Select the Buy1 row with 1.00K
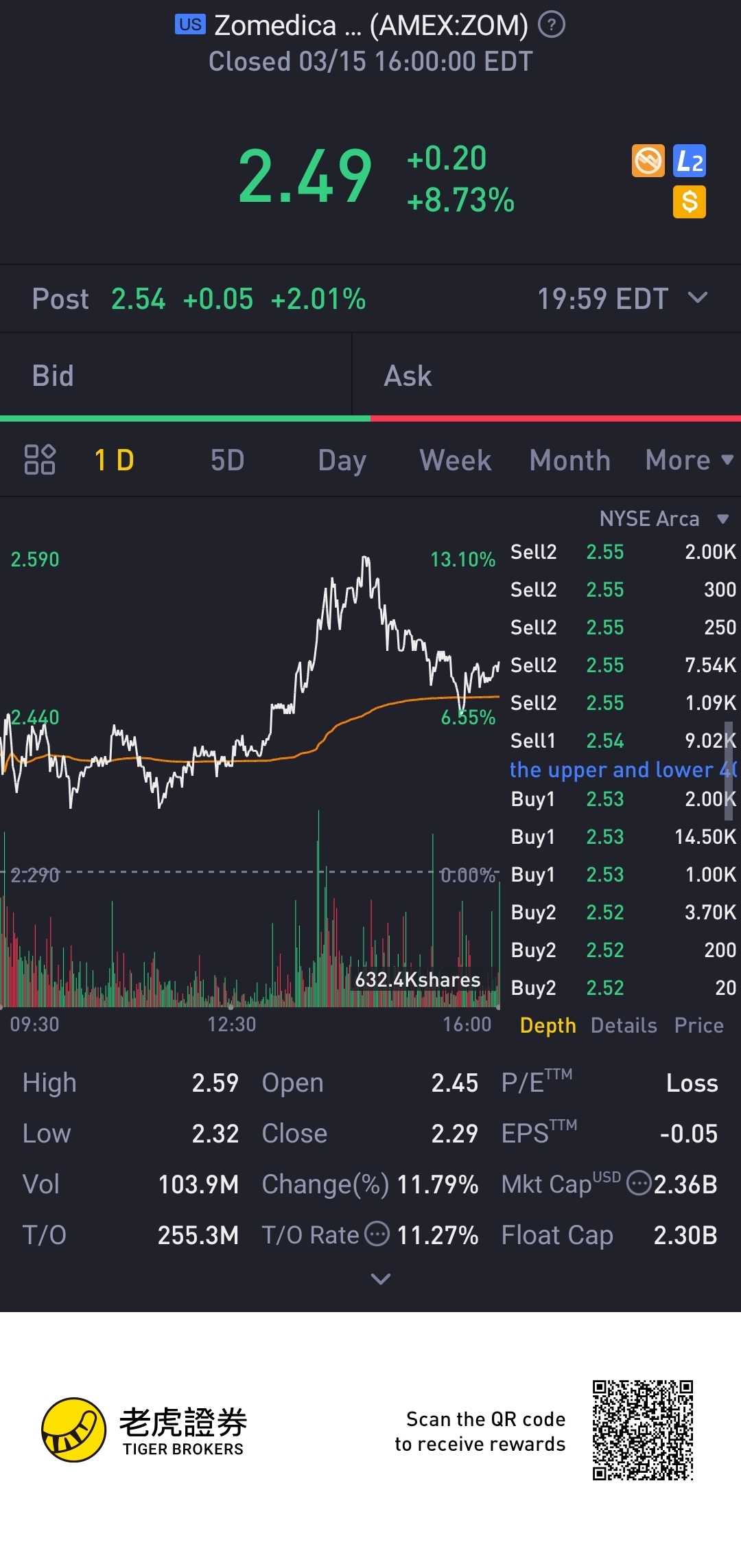The width and height of the screenshot is (741, 1549). (623, 874)
